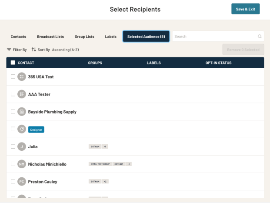Select the Julia row checkbox

coord(13,146)
